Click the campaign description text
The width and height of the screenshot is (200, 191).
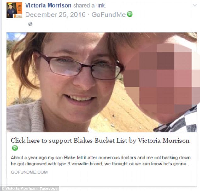(x=101, y=161)
